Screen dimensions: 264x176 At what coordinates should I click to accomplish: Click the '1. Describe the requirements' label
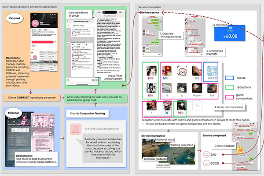click(x=171, y=35)
